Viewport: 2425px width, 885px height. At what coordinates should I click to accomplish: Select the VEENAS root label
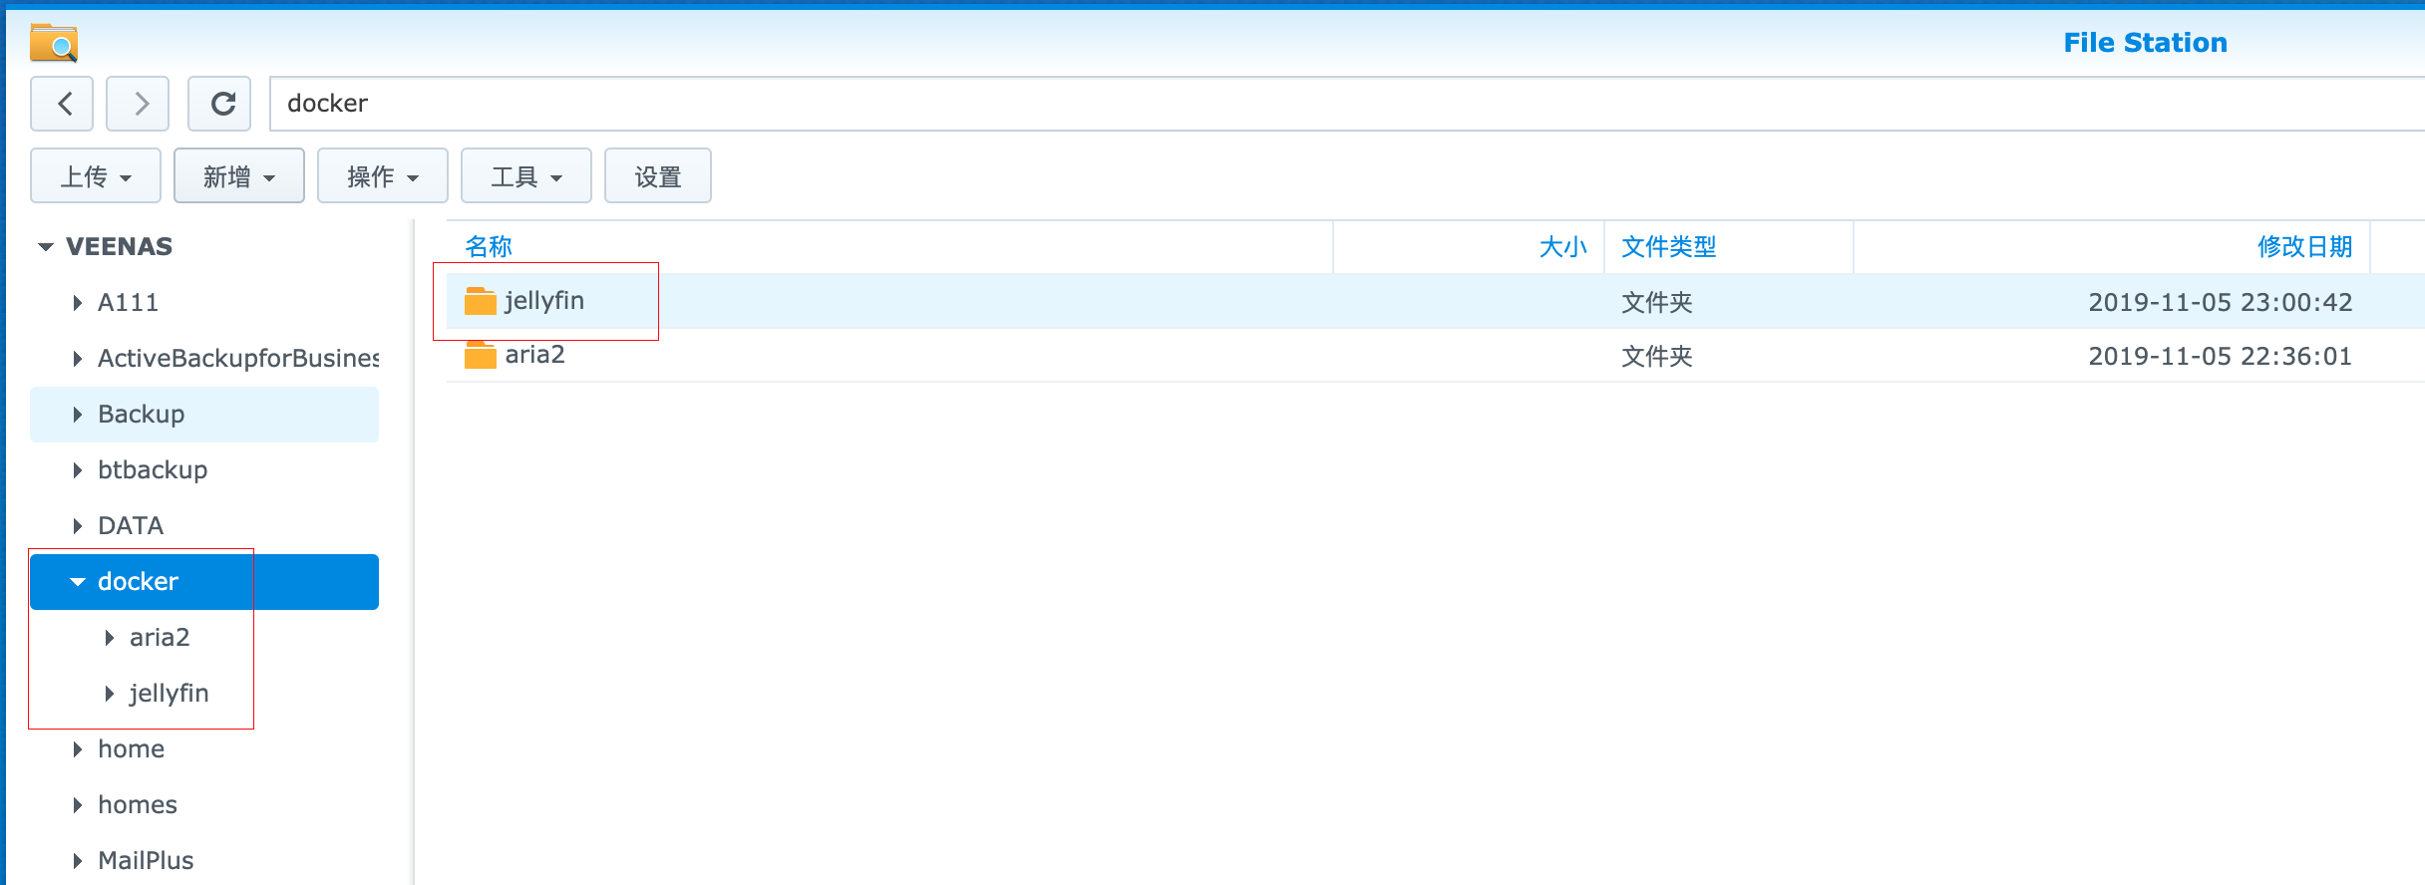click(x=120, y=247)
